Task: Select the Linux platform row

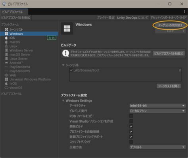Action: click(x=29, y=46)
